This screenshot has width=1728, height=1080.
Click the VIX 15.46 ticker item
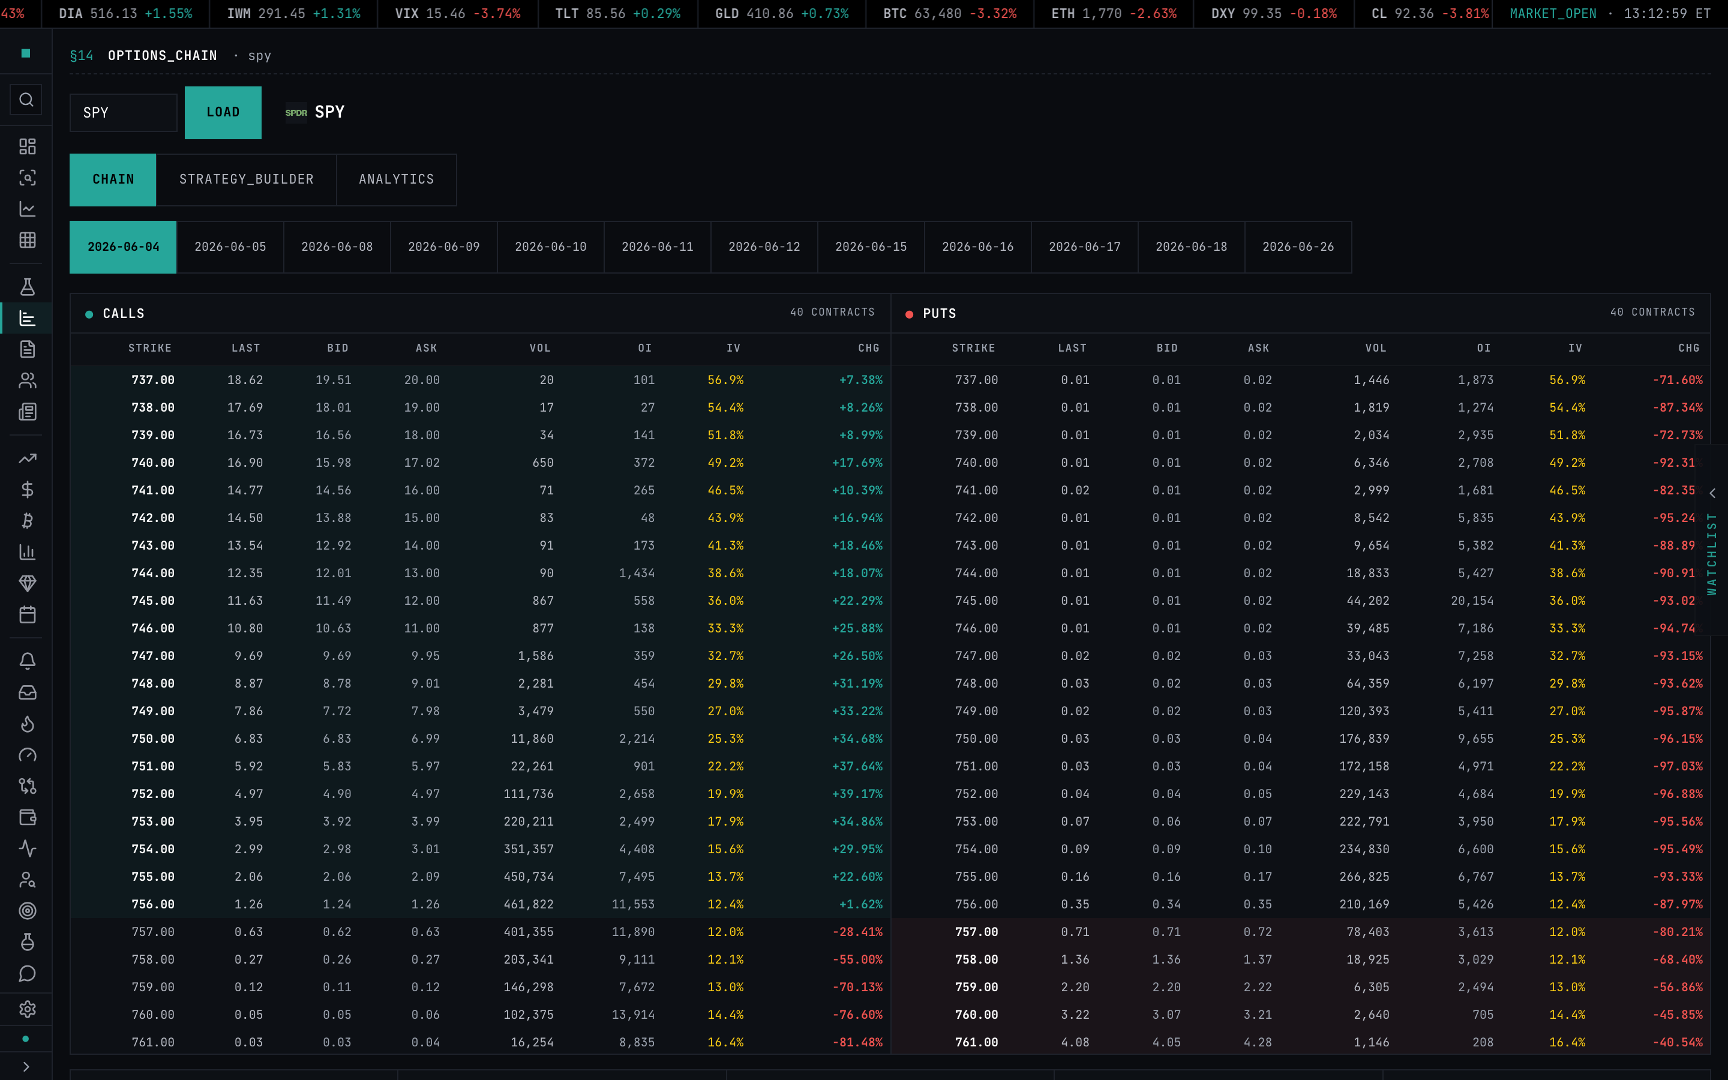click(458, 14)
